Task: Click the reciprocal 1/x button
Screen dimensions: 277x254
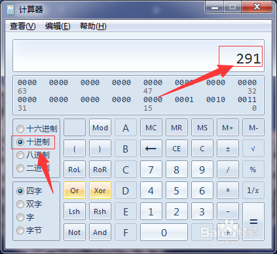Action: (253, 190)
